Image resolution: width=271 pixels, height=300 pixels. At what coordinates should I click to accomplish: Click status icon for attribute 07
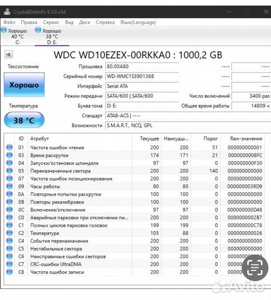click(x=9, y=178)
